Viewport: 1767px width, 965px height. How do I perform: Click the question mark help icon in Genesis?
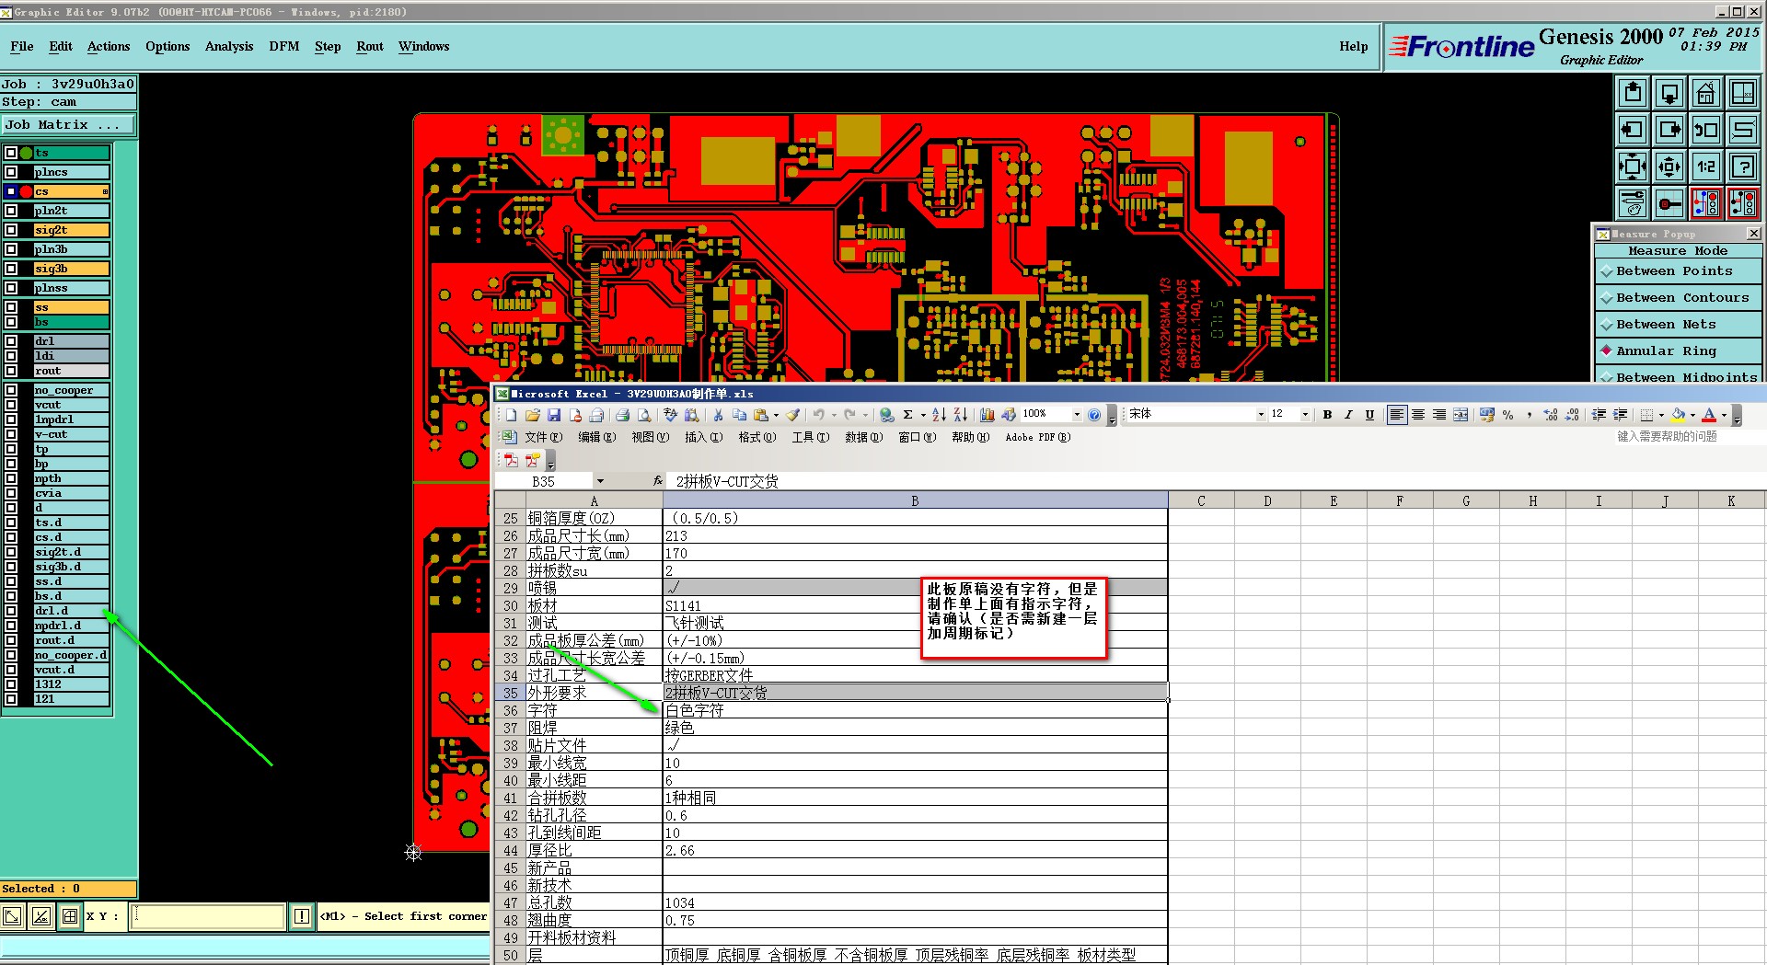coord(1743,167)
